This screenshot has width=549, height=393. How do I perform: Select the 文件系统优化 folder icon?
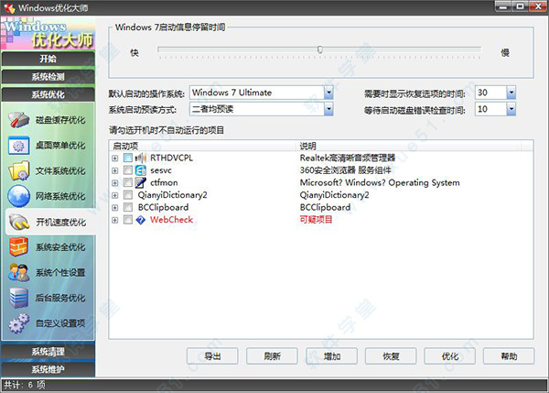click(19, 170)
